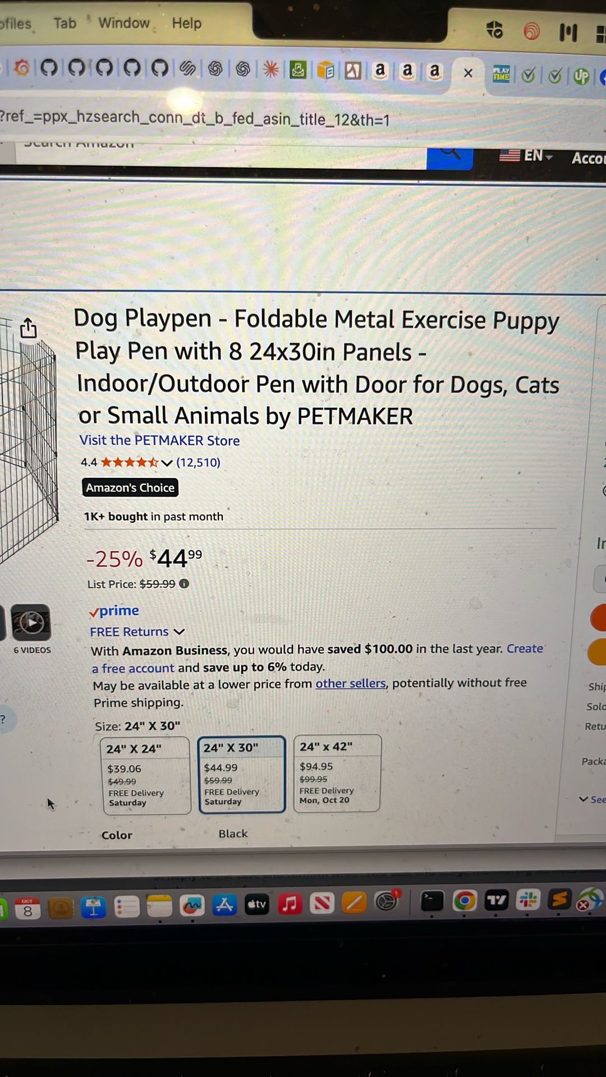Viewport: 606px width, 1077px height.
Task: Open the Terminal app in dock
Action: pos(431,901)
